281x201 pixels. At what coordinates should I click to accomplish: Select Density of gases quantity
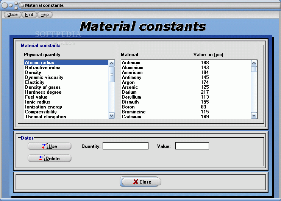tap(66, 87)
